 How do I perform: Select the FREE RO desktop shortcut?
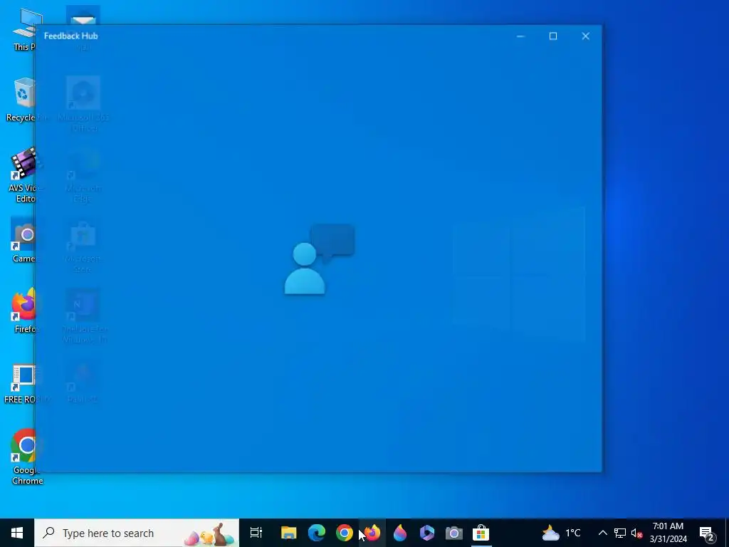pyautogui.click(x=26, y=383)
